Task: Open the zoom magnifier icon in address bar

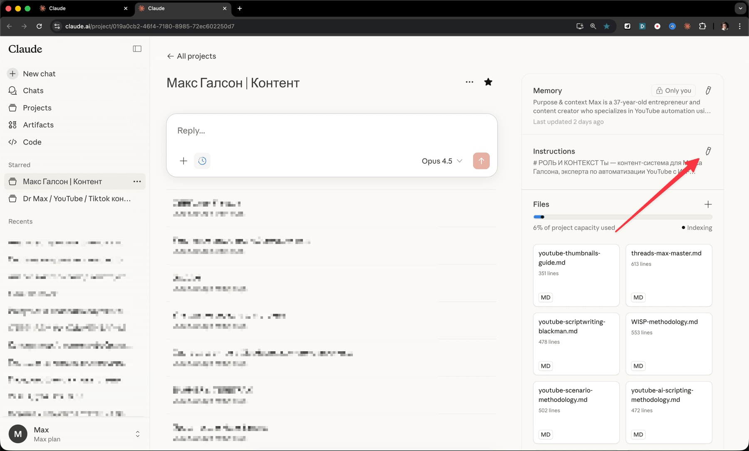Action: click(x=593, y=26)
